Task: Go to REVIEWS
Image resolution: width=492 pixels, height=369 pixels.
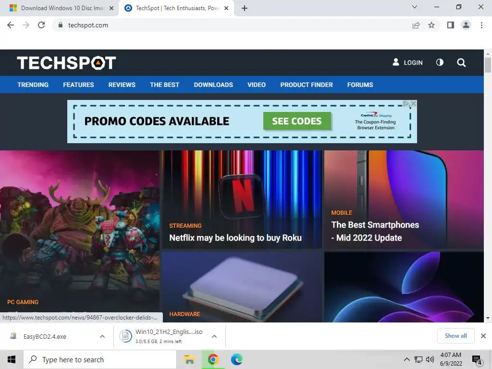Action: pos(122,85)
